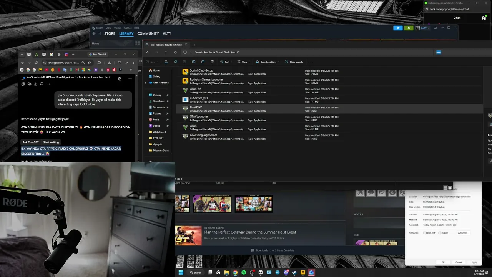The width and height of the screenshot is (492, 277).
Task: Click the Copy icon in File Explorer toolbar
Action: (x=175, y=62)
